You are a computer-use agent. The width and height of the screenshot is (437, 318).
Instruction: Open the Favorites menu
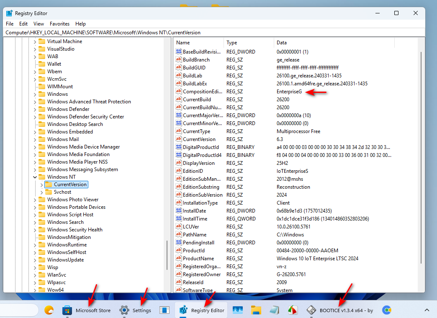coord(59,24)
